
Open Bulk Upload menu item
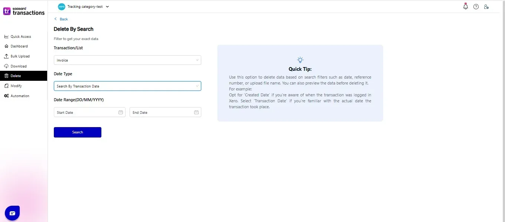pyautogui.click(x=23, y=56)
